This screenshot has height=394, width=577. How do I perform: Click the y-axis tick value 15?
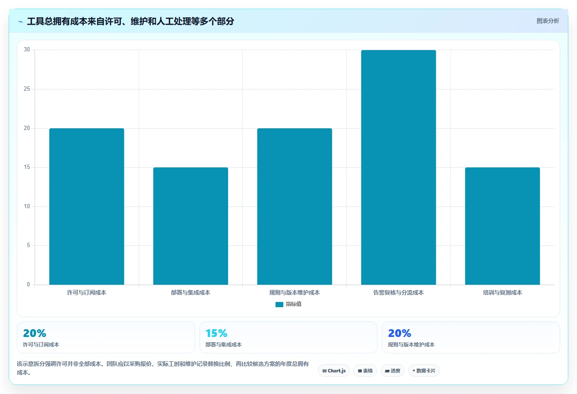click(27, 167)
